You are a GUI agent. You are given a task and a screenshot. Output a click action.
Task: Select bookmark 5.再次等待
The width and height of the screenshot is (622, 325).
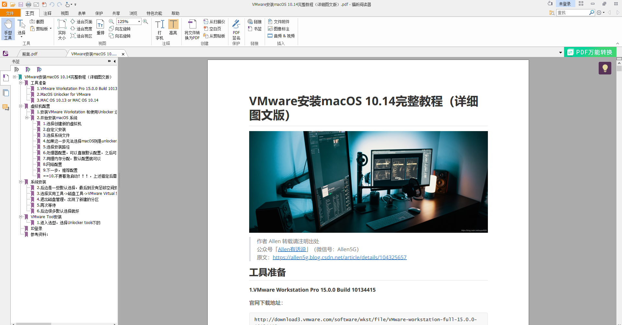46,205
